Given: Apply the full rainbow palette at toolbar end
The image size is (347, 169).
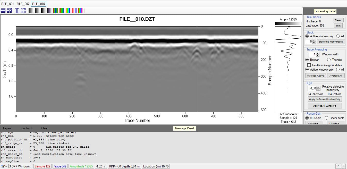Looking at the screenshot, I should tap(80, 11).
